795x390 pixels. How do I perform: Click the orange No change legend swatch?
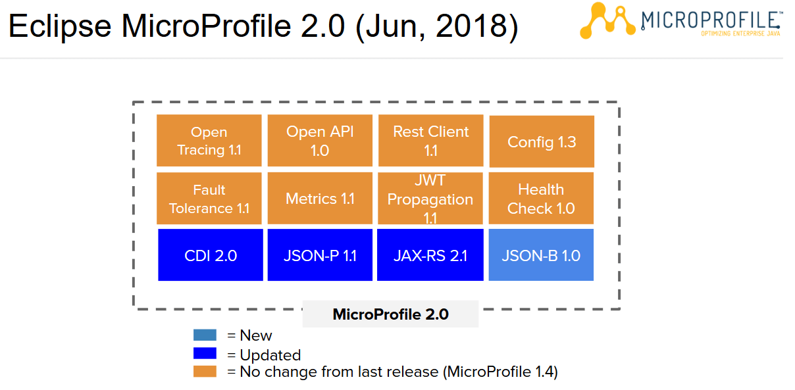pos(205,372)
